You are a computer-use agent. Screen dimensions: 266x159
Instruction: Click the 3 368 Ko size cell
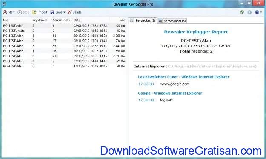point(119,36)
